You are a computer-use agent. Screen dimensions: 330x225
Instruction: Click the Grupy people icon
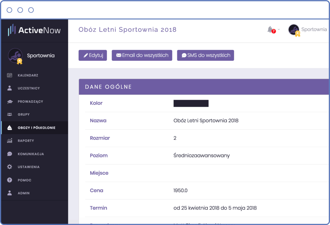9,114
